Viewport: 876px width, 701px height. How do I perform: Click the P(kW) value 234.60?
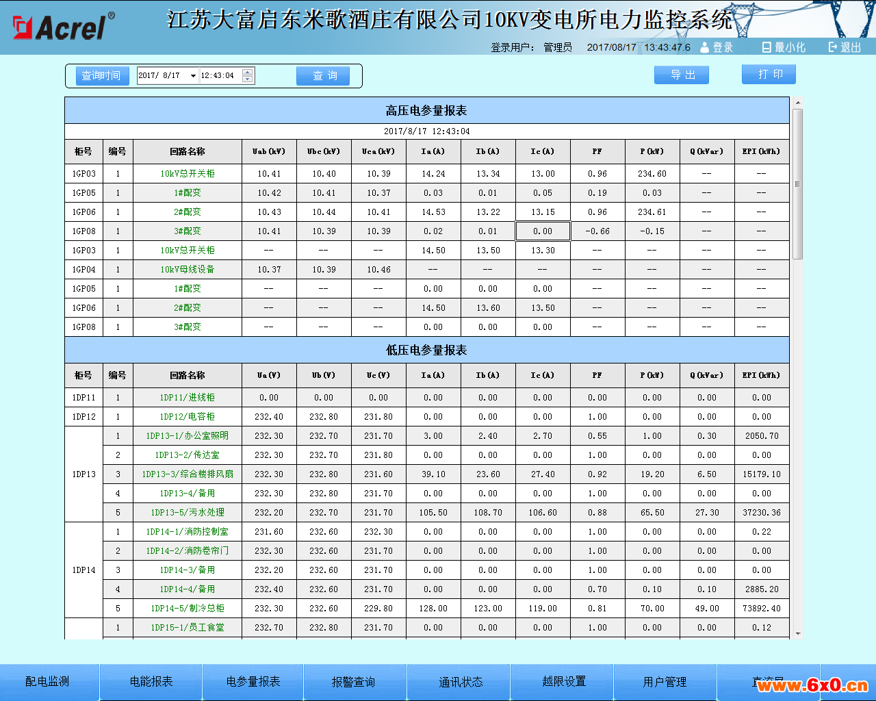point(652,174)
